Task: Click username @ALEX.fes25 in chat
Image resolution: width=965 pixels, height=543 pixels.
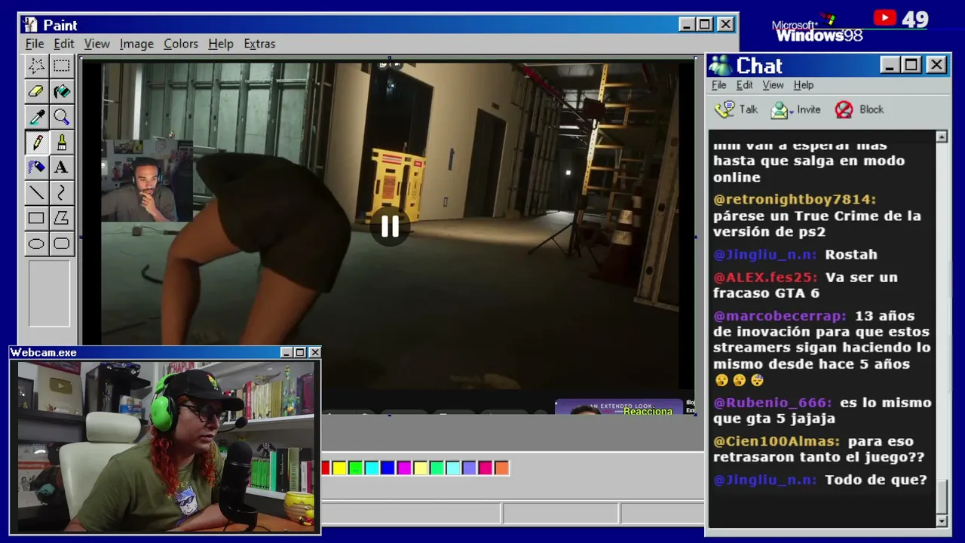Action: tap(765, 278)
